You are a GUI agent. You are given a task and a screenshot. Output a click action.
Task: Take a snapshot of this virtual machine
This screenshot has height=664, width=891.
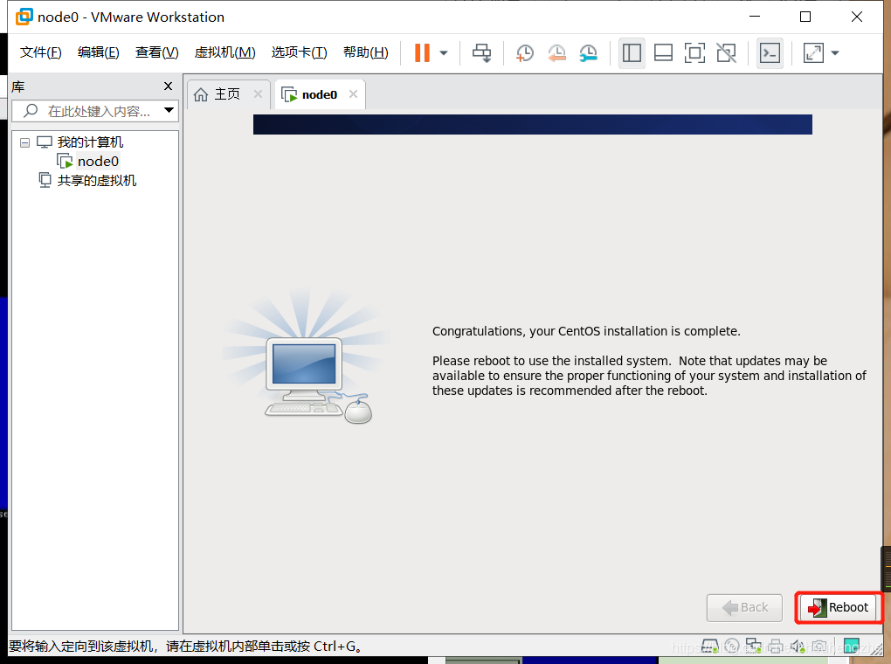pyautogui.click(x=524, y=53)
